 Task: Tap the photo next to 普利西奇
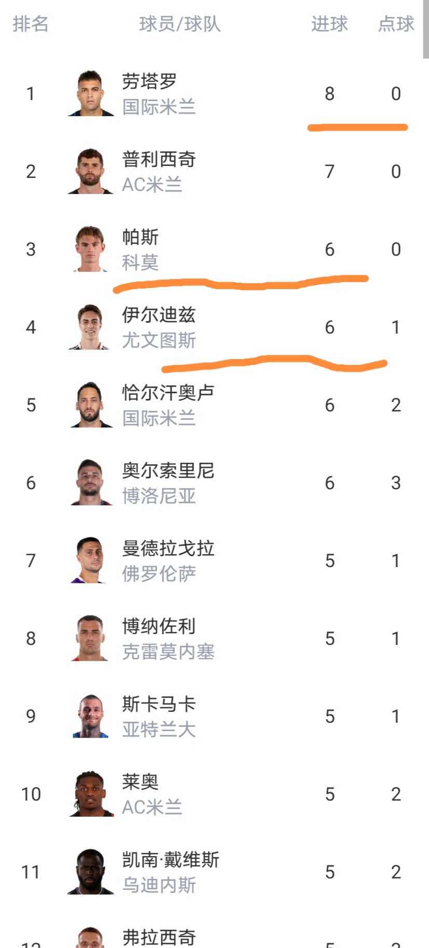pyautogui.click(x=91, y=171)
